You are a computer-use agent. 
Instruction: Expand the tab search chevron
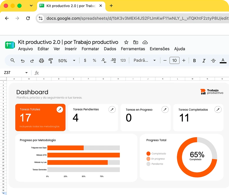point(31,6)
